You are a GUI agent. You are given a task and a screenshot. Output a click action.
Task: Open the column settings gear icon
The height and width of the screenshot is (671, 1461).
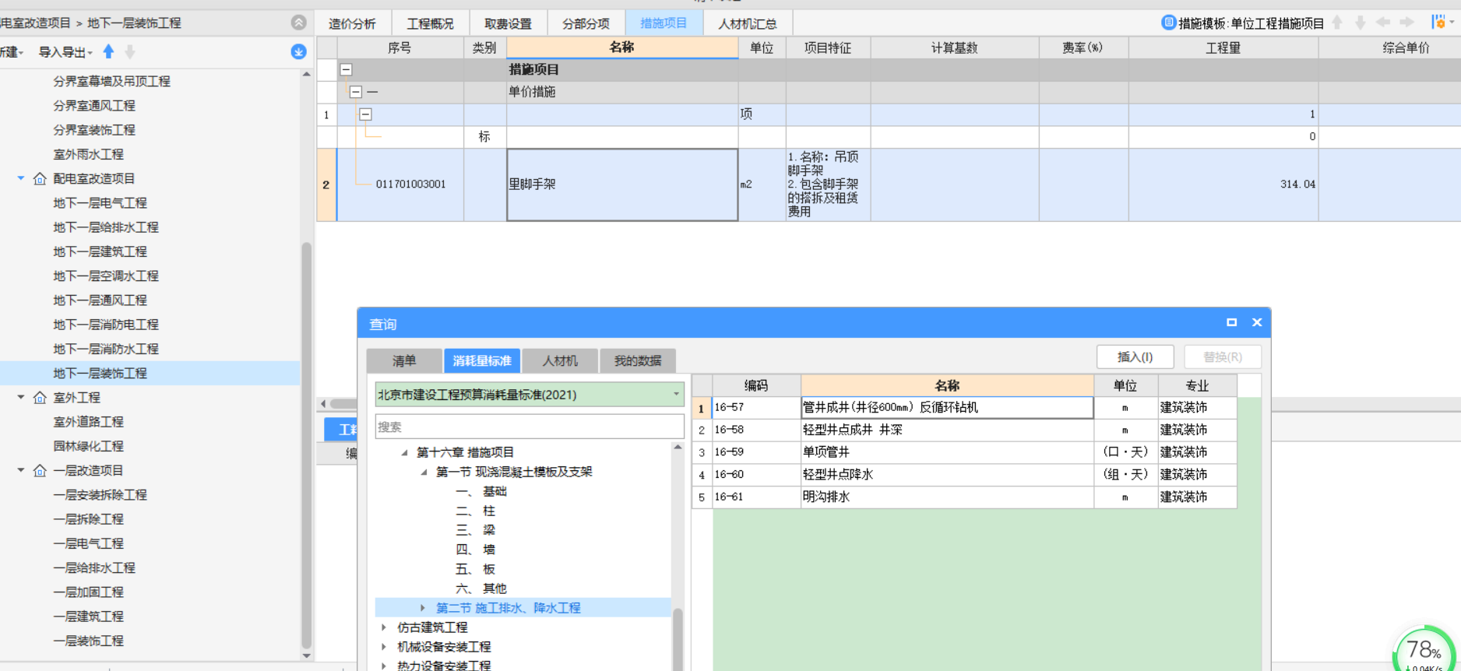(x=1439, y=22)
